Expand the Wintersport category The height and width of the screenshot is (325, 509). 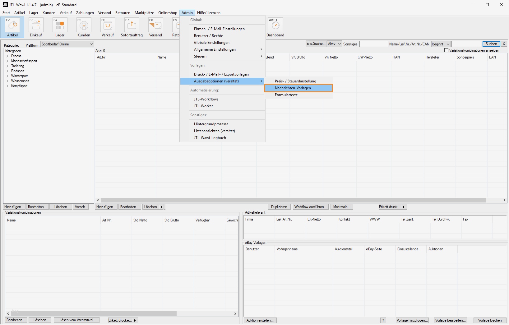pos(7,76)
